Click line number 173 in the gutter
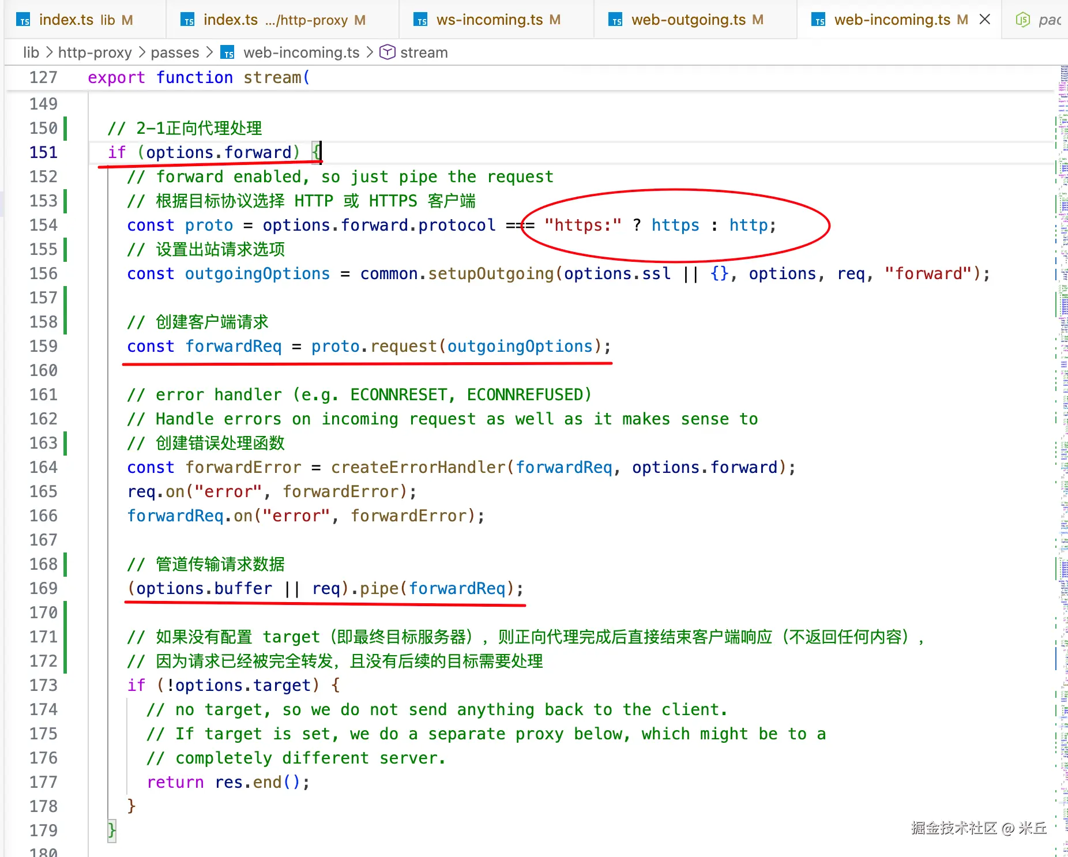Image resolution: width=1068 pixels, height=857 pixels. (44, 685)
